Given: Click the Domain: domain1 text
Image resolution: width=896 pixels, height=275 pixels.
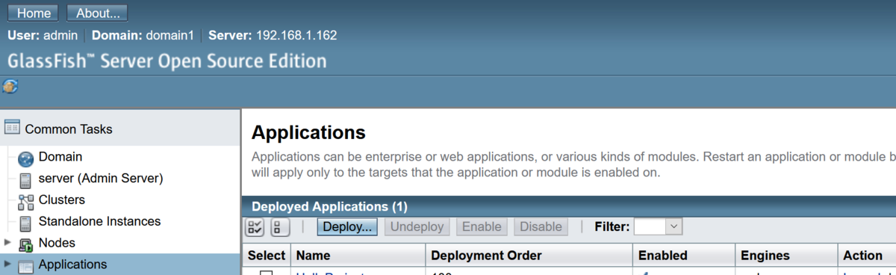Looking at the screenshot, I should pyautogui.click(x=143, y=35).
